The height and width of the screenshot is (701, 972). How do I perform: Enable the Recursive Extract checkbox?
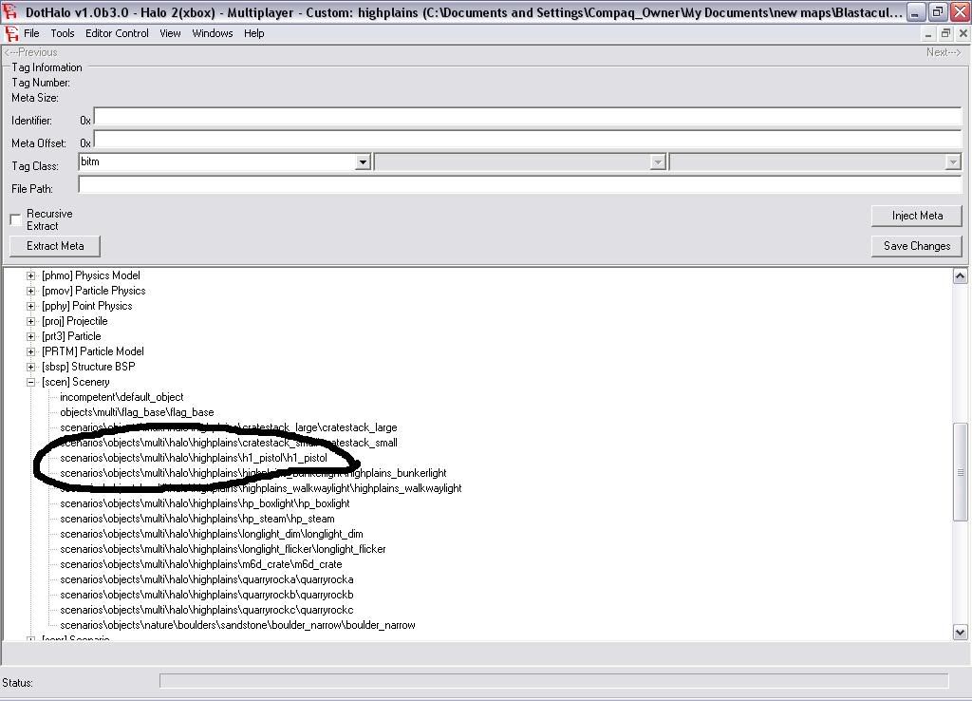point(15,219)
